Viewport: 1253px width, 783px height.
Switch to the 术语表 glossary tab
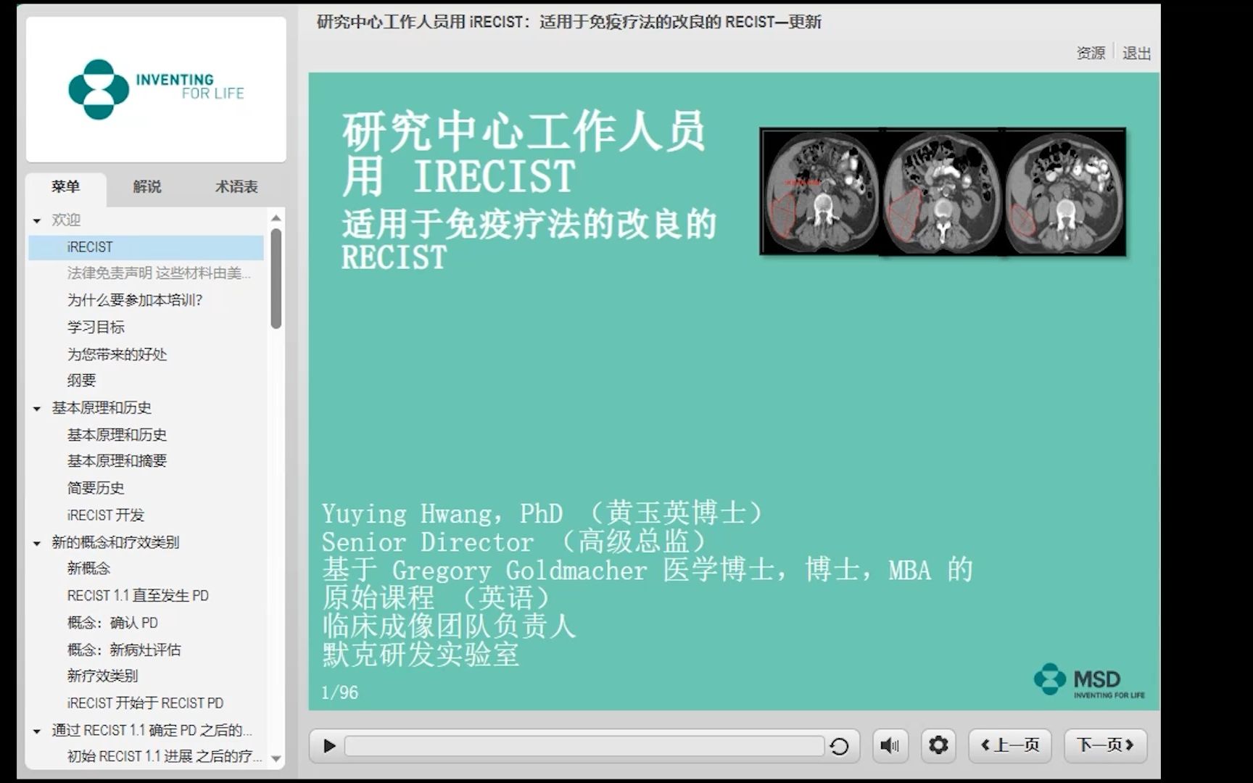click(x=236, y=187)
